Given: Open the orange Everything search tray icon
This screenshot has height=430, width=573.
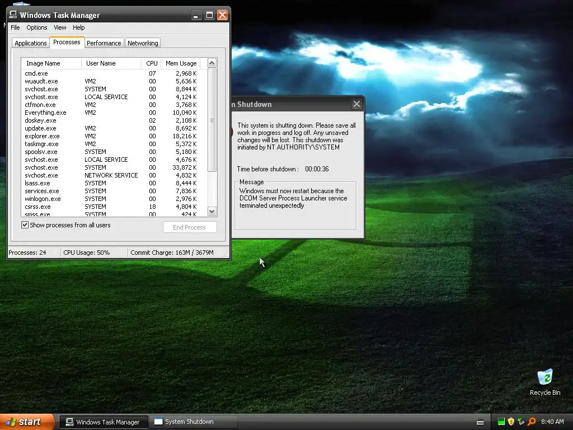Looking at the screenshot, I should [x=532, y=422].
